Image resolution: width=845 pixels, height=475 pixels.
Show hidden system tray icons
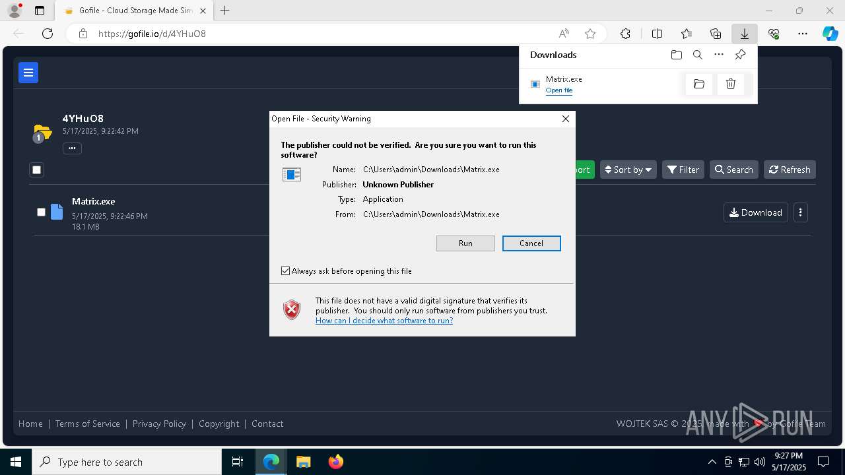[712, 462]
